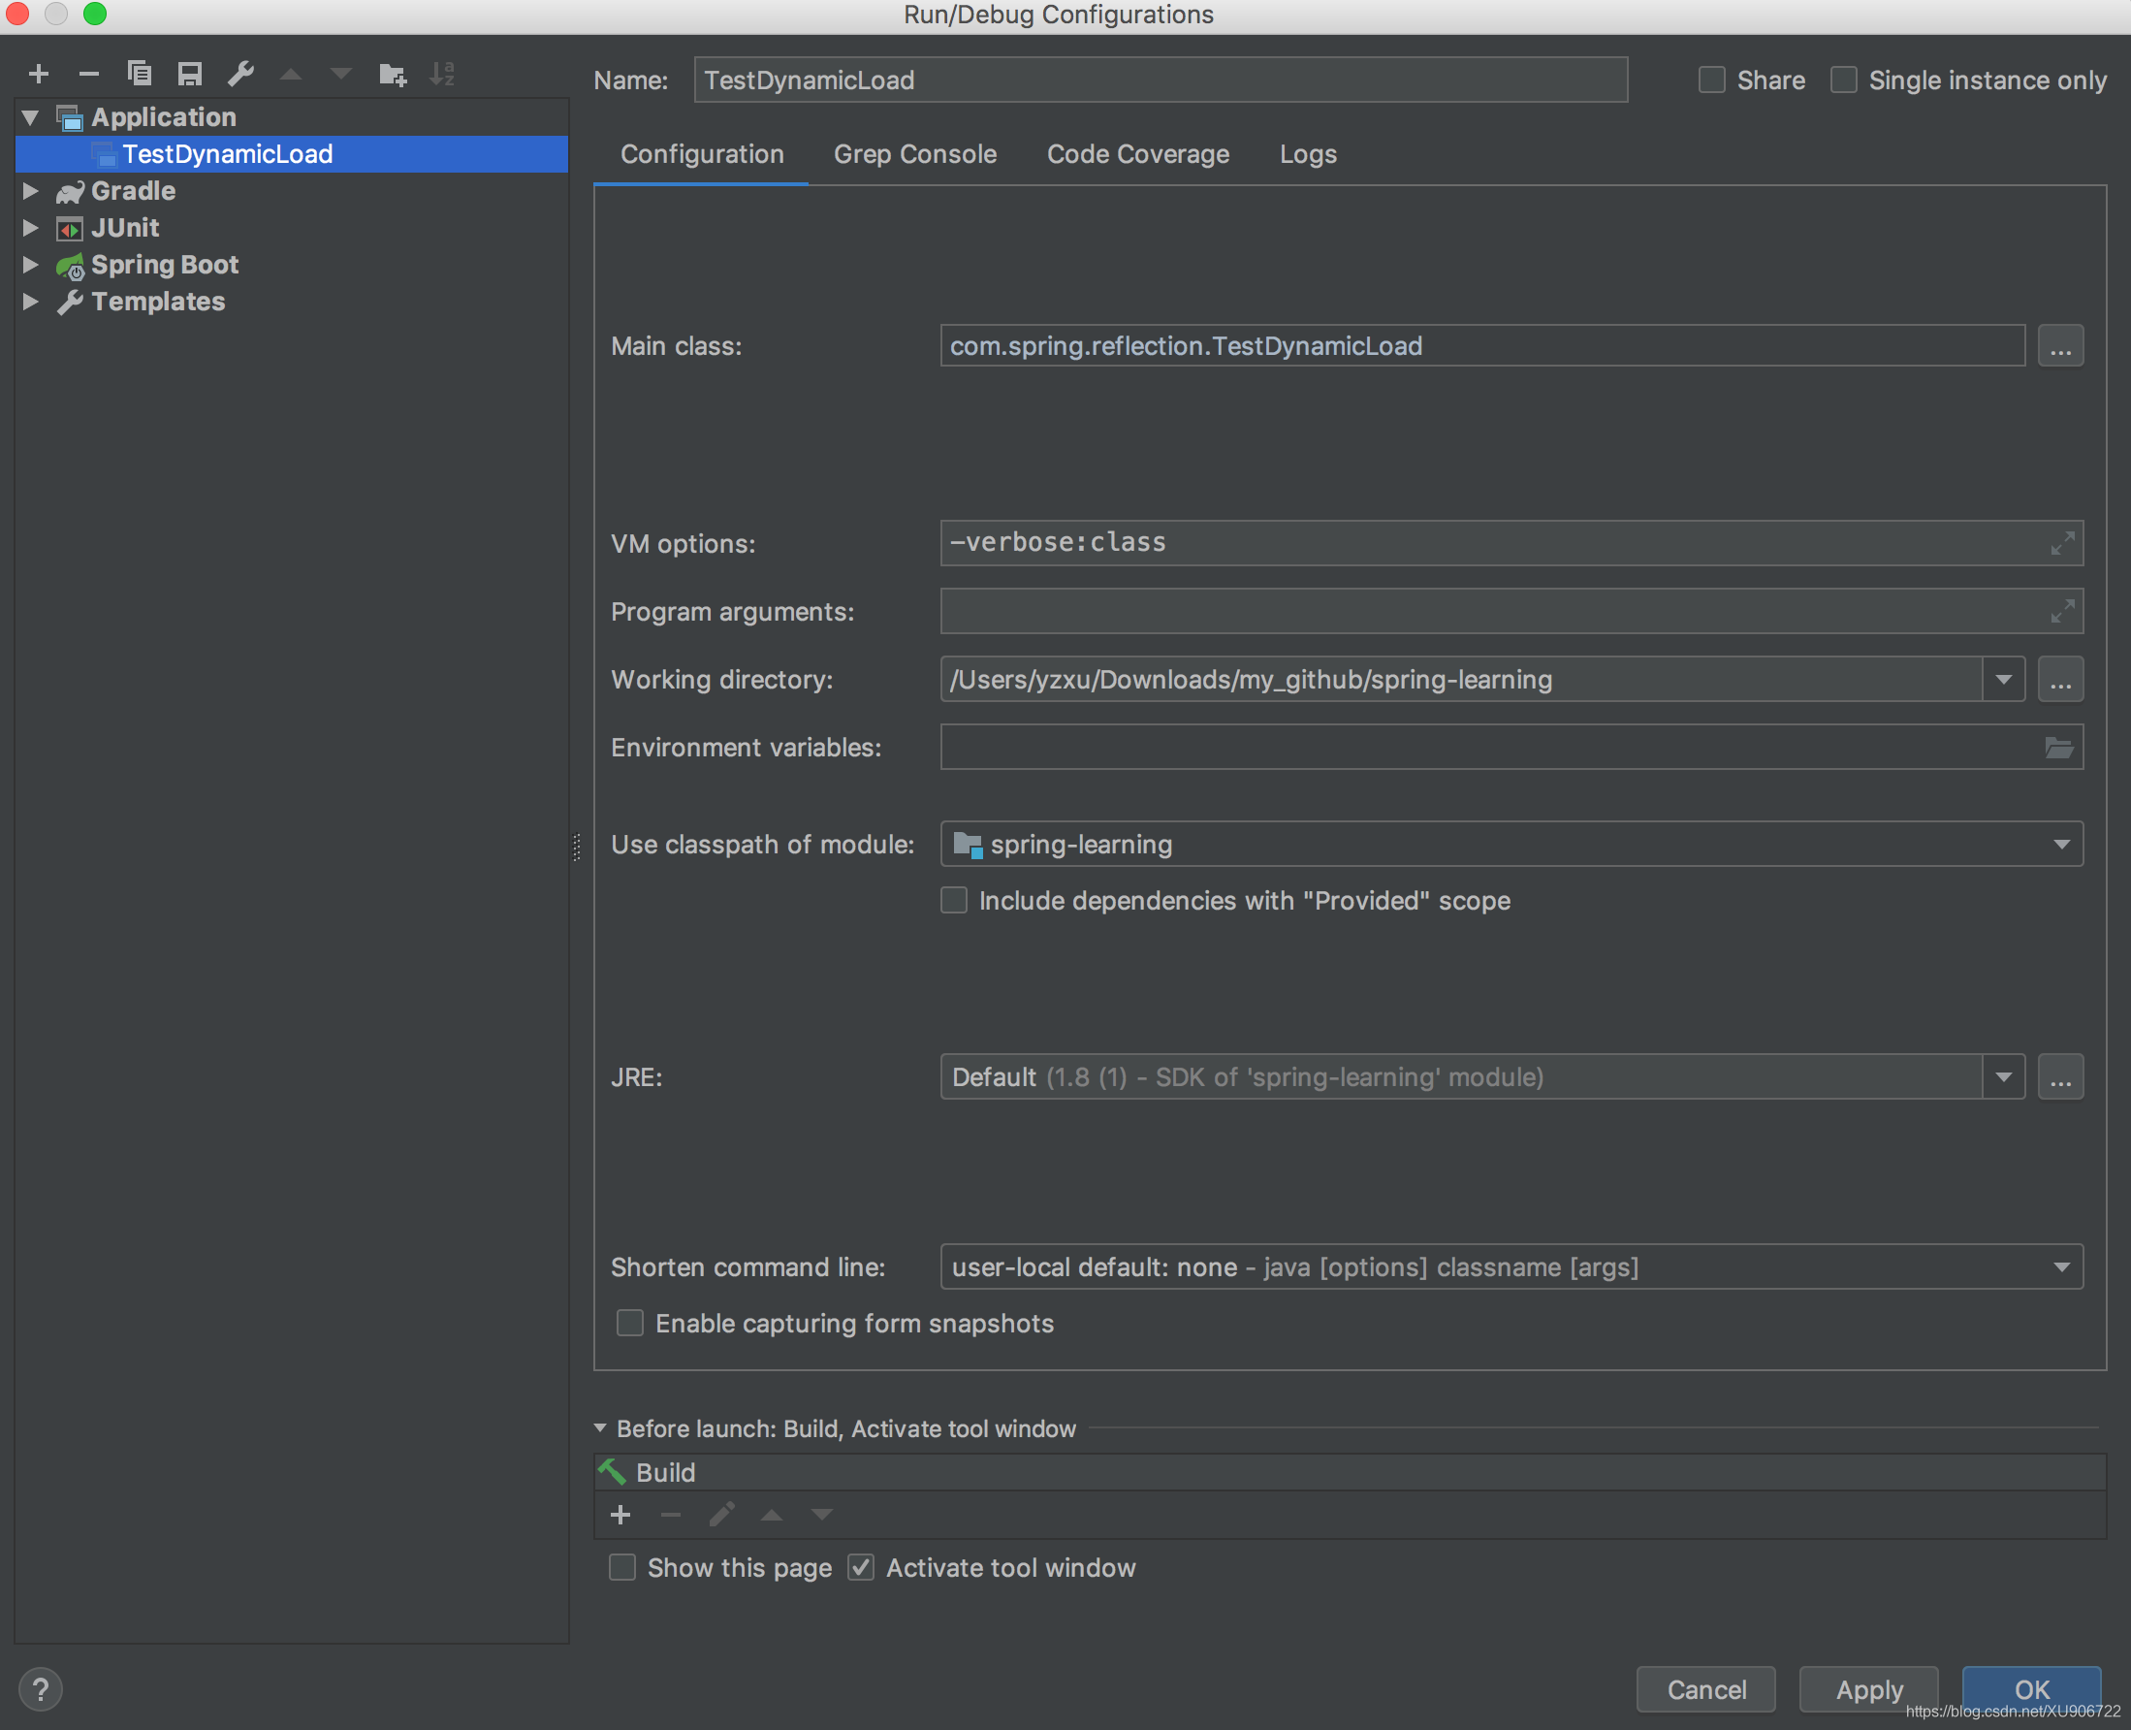Copy the selected configuration
Viewport: 2131px width, 1730px height.
[x=140, y=74]
